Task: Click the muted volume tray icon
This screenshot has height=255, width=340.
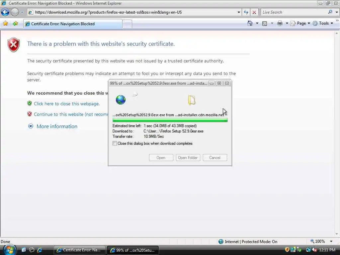Action: 314,250
